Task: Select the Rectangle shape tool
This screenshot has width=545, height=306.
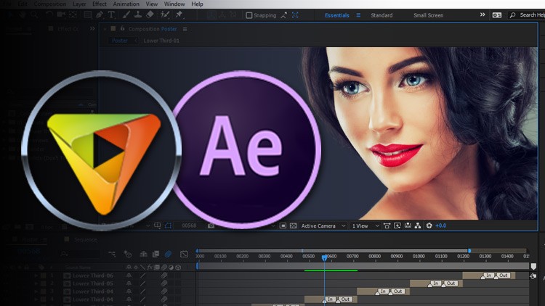Action: [88, 15]
